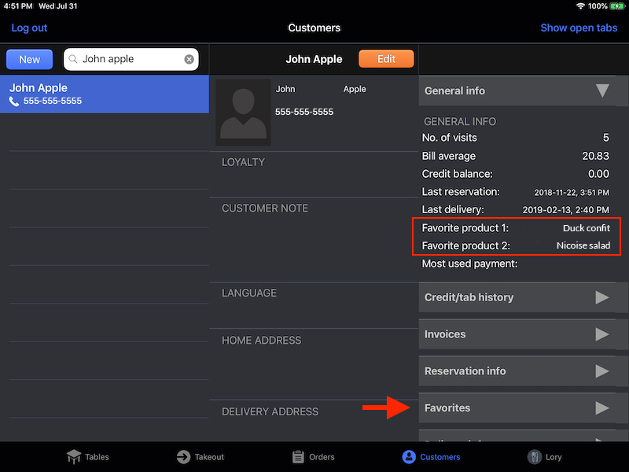Click the Last delivery date value
629x472 pixels.
[565, 210]
